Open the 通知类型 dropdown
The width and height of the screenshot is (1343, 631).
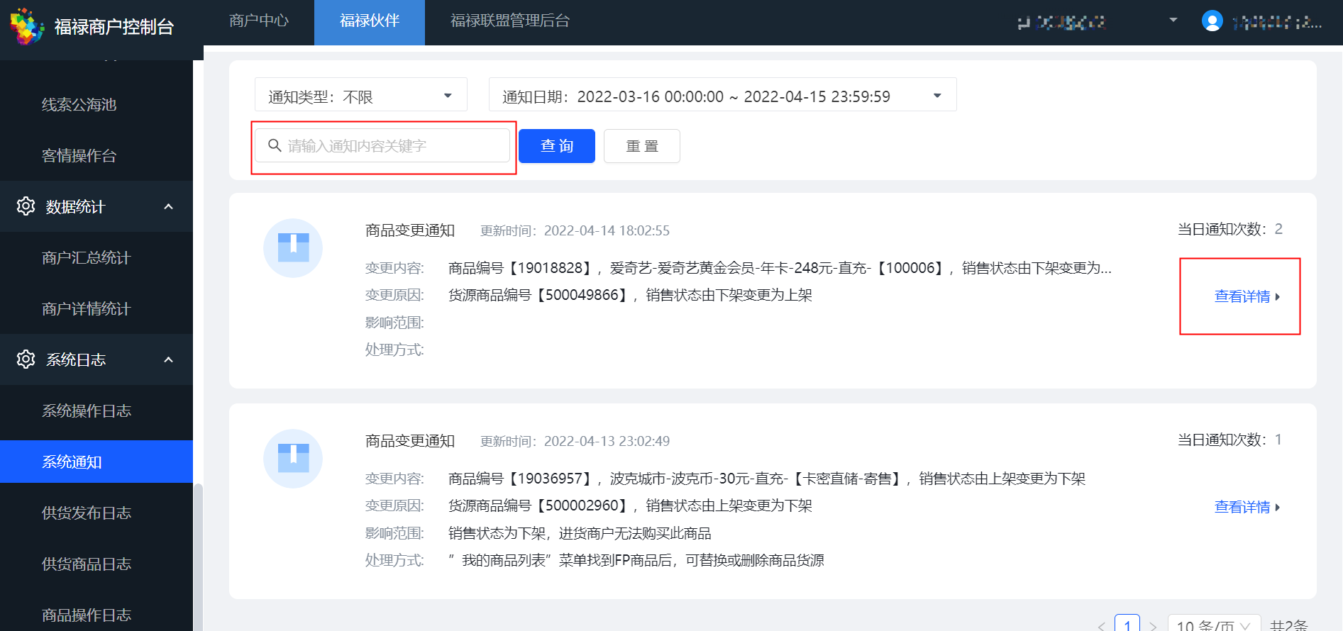coord(360,95)
